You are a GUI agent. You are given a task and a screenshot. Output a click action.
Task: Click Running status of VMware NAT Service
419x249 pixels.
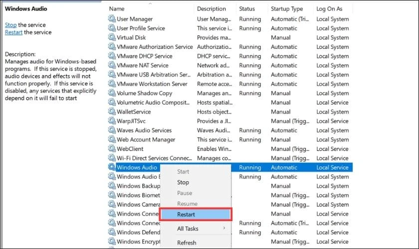tap(250, 65)
